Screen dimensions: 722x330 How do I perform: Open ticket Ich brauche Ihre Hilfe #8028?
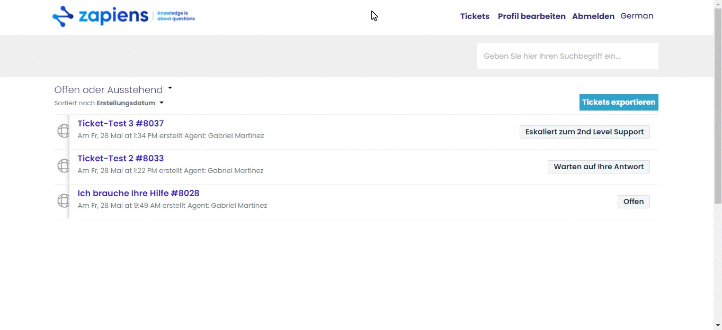(138, 194)
